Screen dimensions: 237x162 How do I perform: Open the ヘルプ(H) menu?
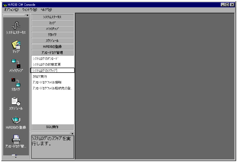(x=46, y=10)
